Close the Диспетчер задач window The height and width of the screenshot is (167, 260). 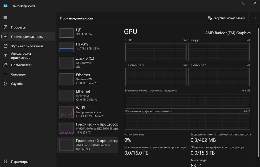pyautogui.click(x=255, y=3)
